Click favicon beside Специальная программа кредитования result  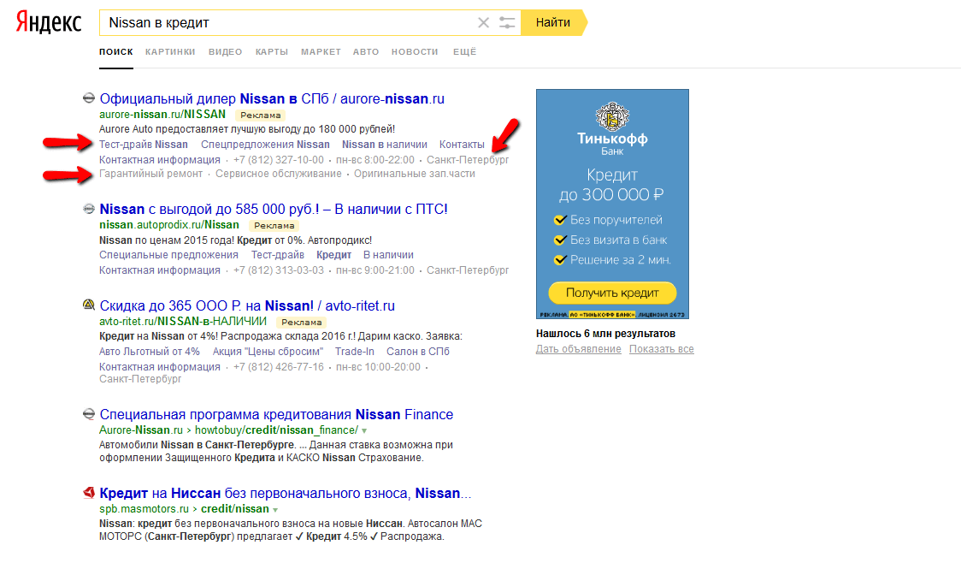pos(89,414)
